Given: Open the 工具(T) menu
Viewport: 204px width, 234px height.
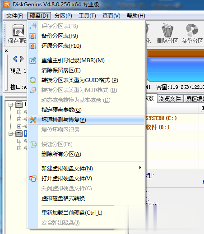Looking at the screenshot, I should (x=87, y=16).
